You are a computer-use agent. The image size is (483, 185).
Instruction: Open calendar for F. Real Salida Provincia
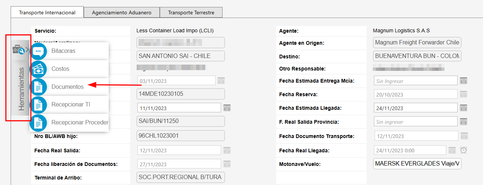coord(464,121)
